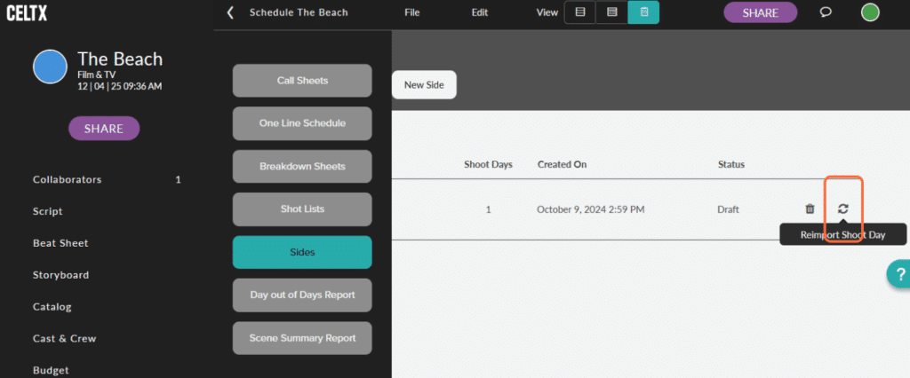The width and height of the screenshot is (910, 378).
Task: Click the purple SHARE button in top bar
Action: [761, 12]
